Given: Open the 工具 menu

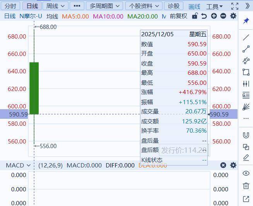Looking at the screenshot, I should [214, 6].
